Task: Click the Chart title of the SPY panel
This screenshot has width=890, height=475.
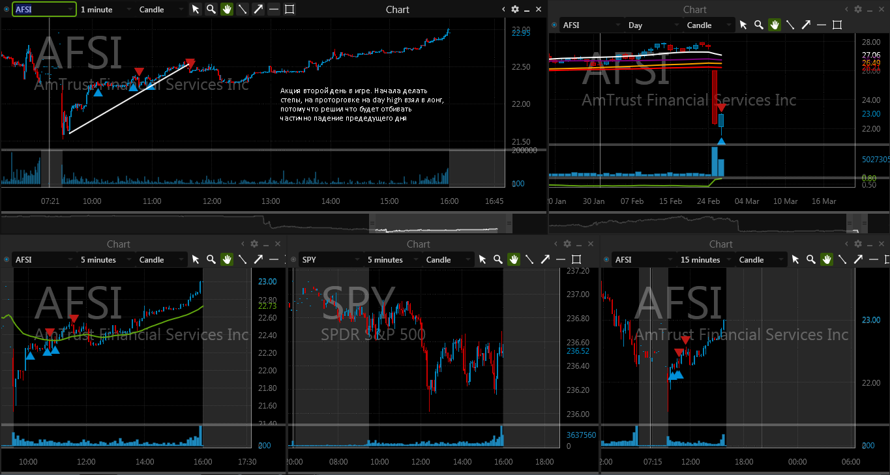Action: pos(419,244)
